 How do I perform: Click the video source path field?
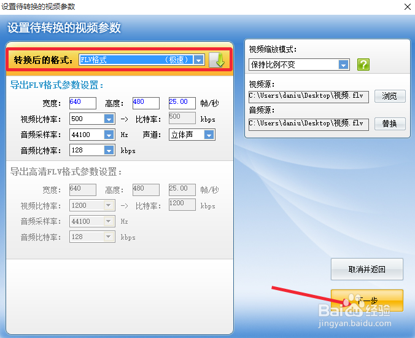(309, 96)
